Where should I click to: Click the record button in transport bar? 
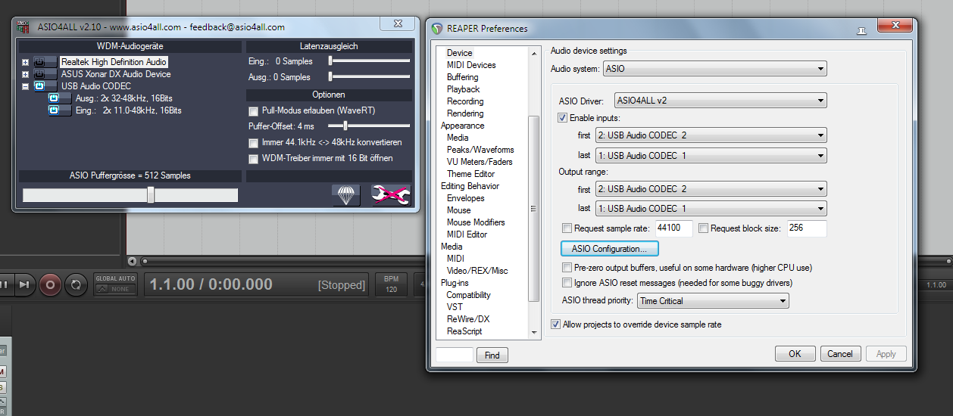point(51,284)
